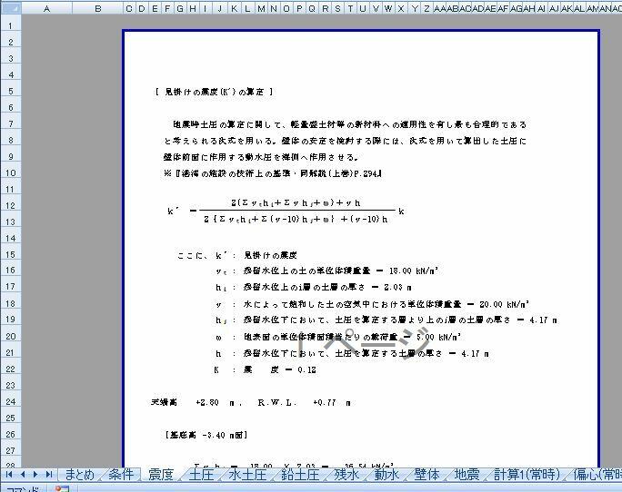622x492 pixels.
Task: Click the Select All corner box
Action: pos(11,8)
